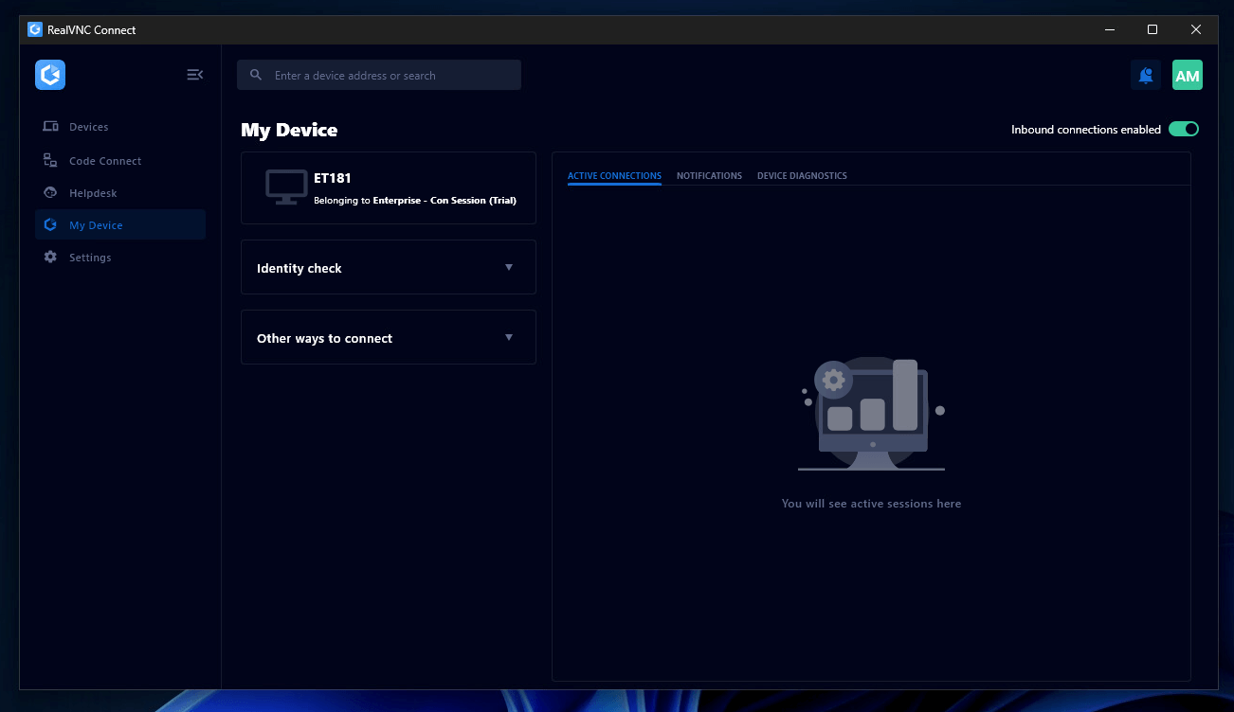Viewport: 1234px width, 712px height.
Task: Open the ET181 device card
Action: coord(389,188)
